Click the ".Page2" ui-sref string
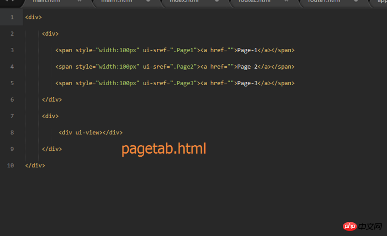387x236 pixels. pyautogui.click(x=183, y=67)
